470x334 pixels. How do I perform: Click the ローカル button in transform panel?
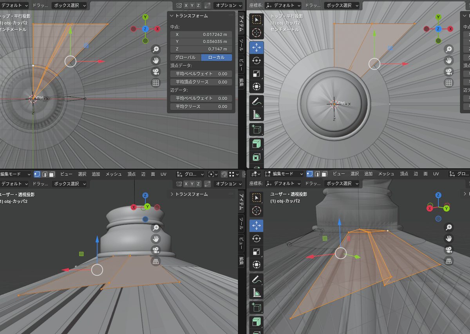click(217, 58)
